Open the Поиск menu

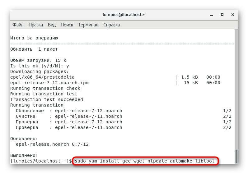tap(67, 25)
